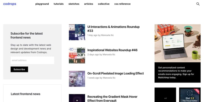Click the 'Stay up to date' description paragraph
The width and height of the screenshot is (204, 102).
31,49
